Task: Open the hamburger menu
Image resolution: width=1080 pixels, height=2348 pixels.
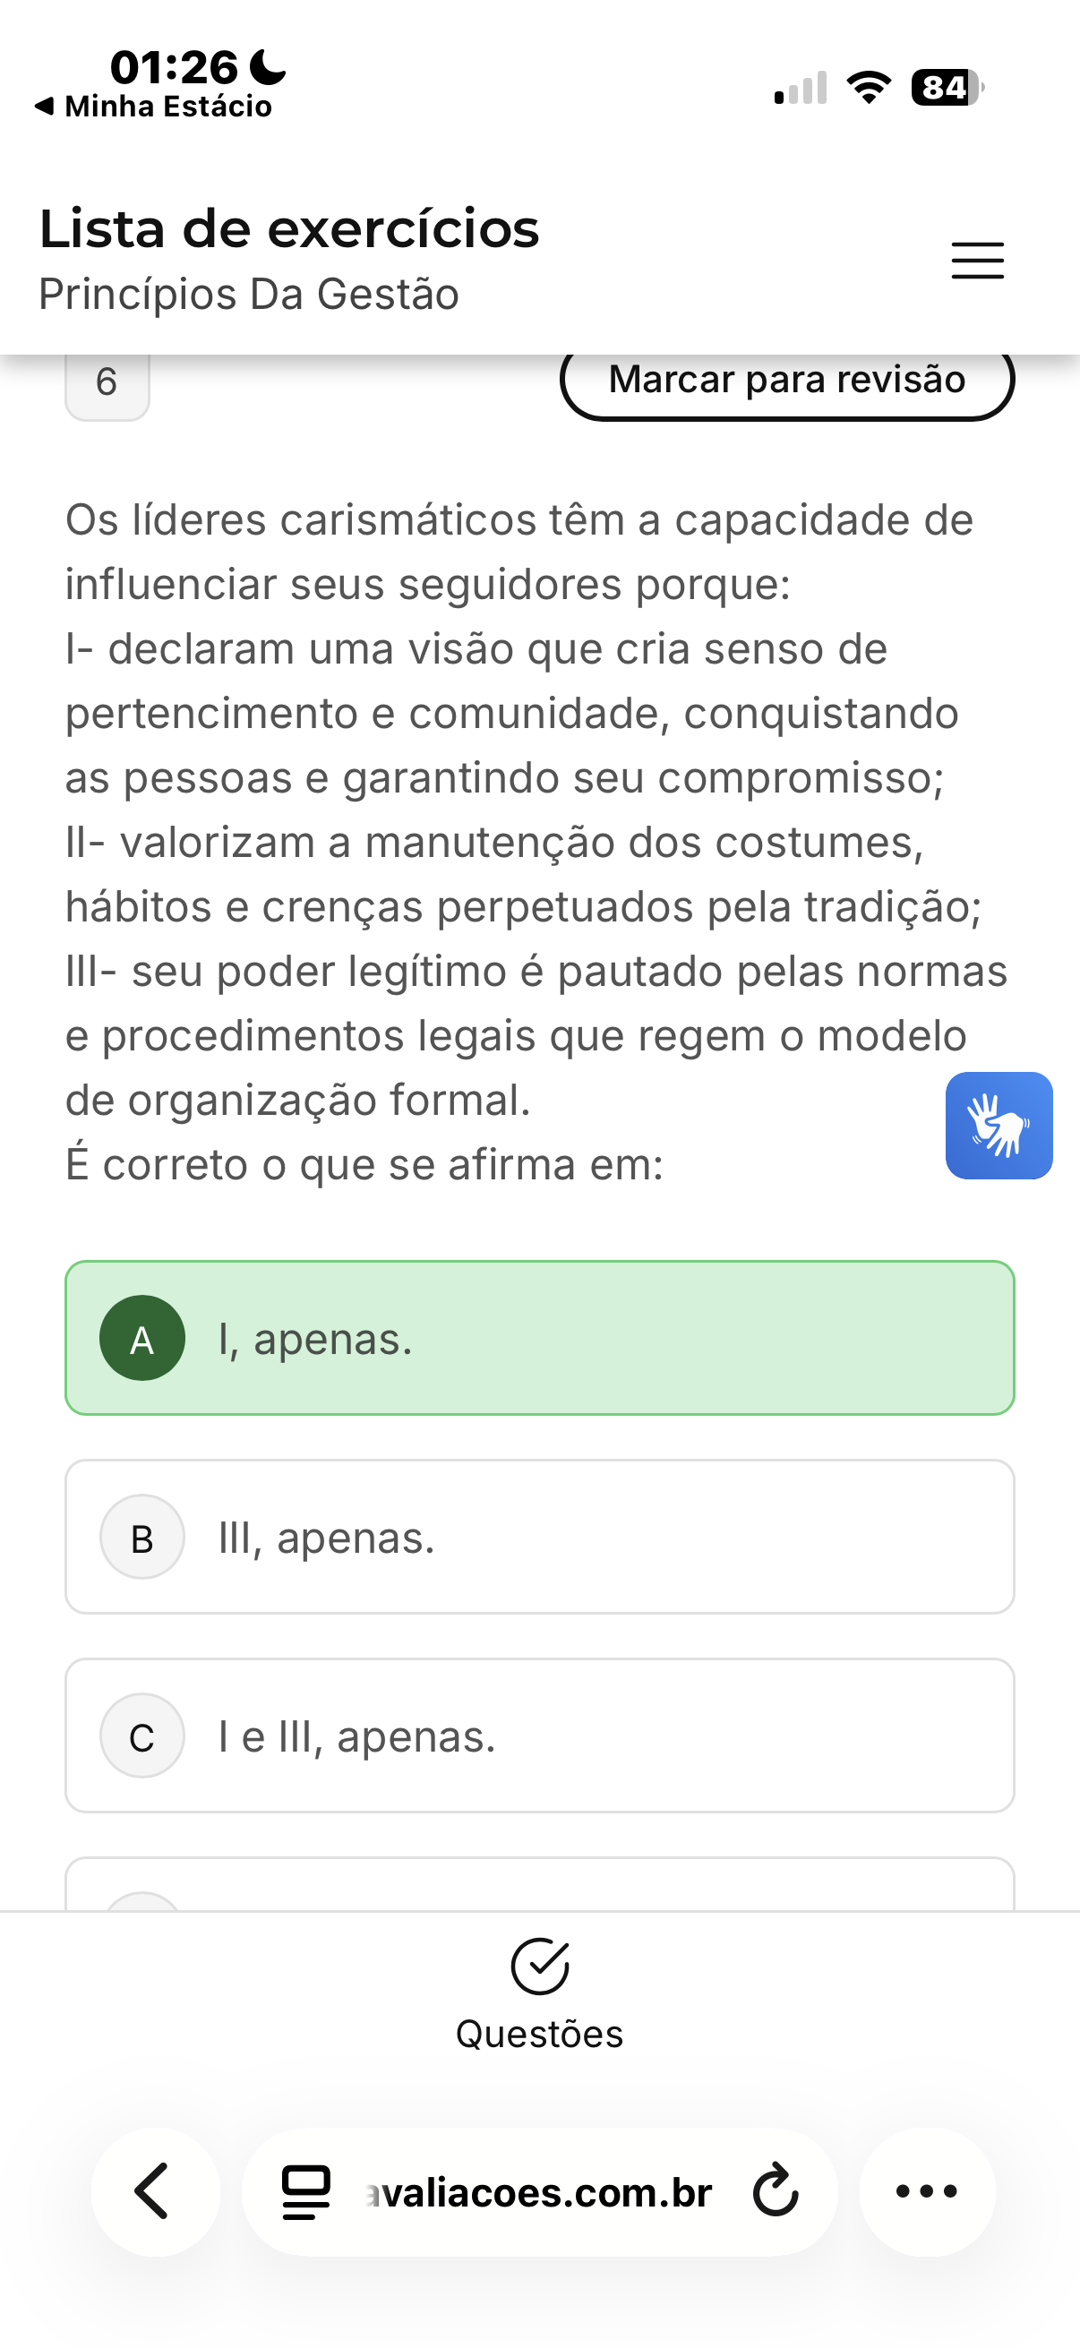Action: (977, 261)
